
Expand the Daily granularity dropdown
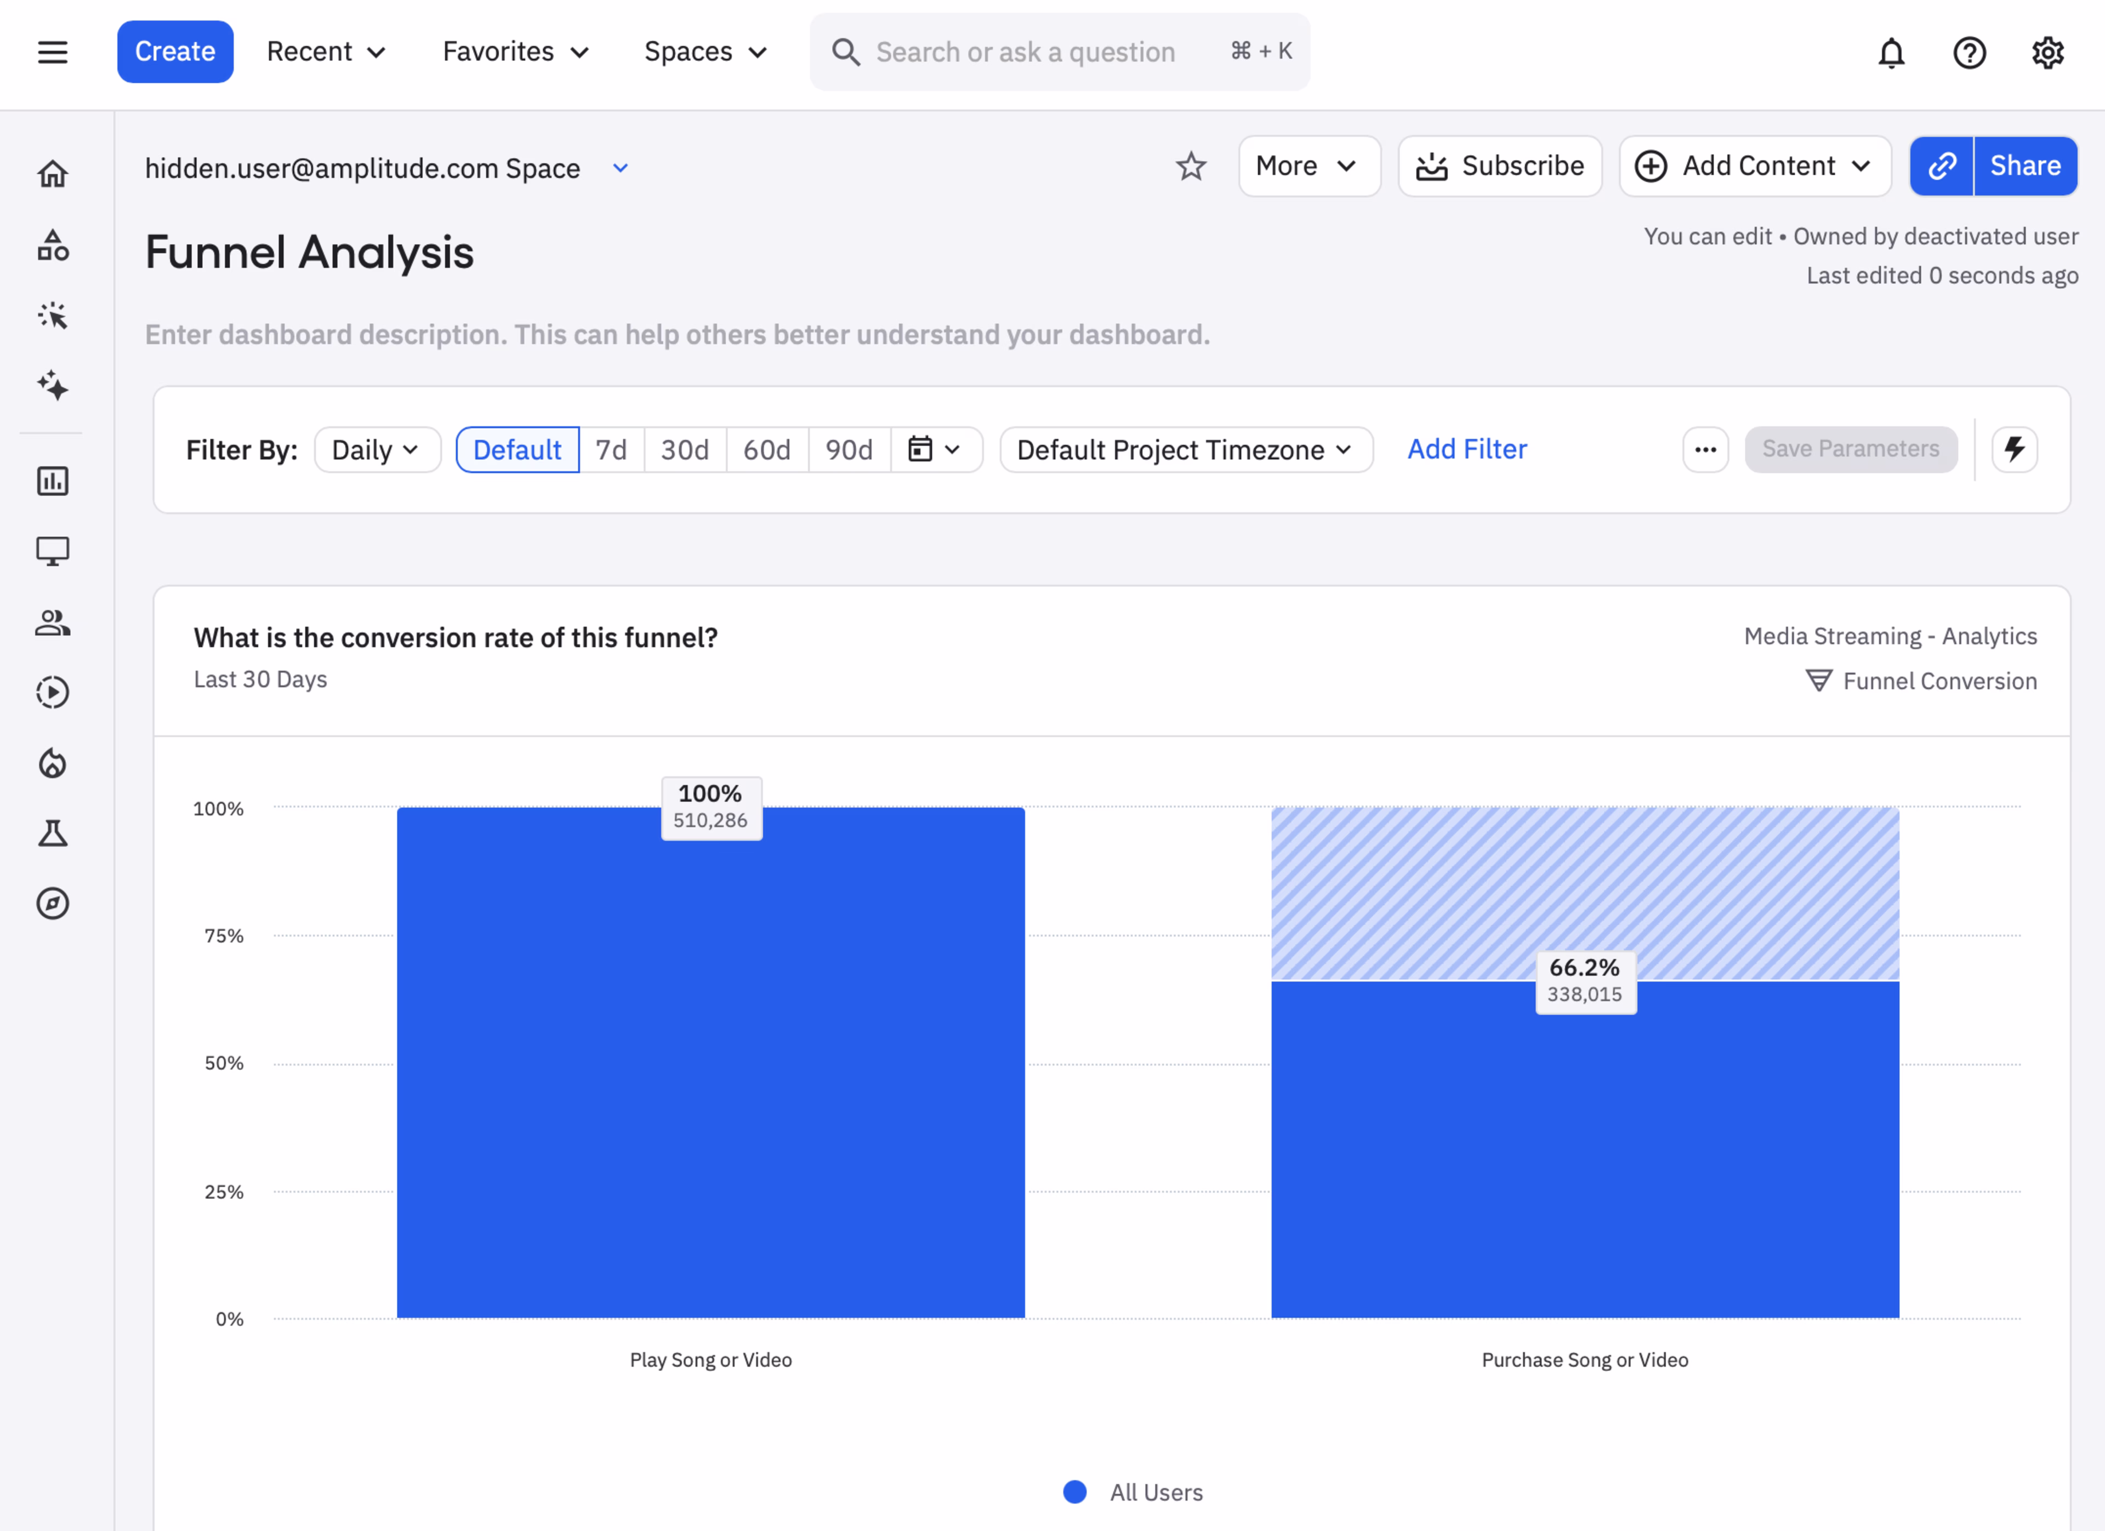376,449
